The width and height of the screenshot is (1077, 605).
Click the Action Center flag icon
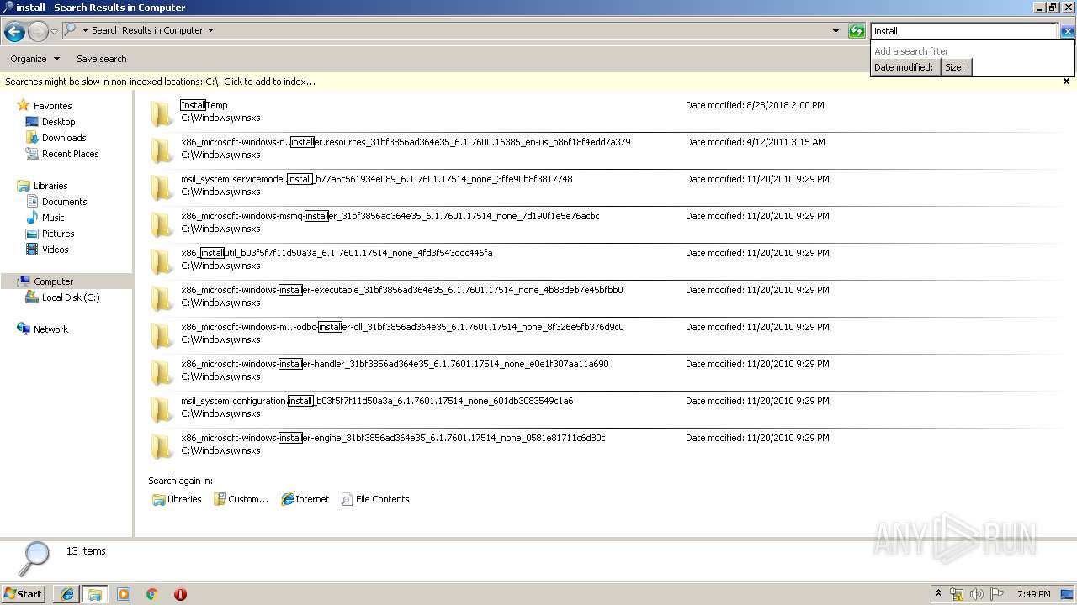(997, 594)
